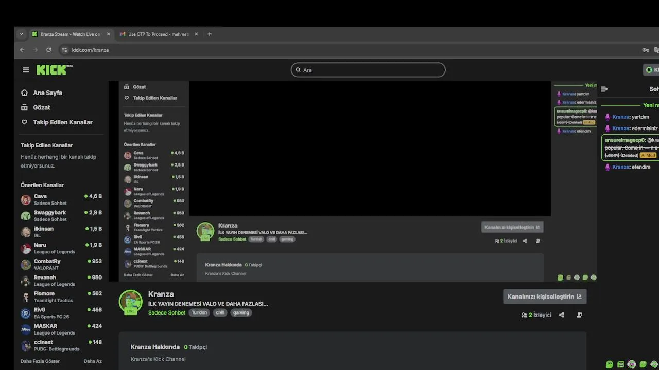Image resolution: width=659 pixels, height=370 pixels.
Task: Click the Naru channel avatar in the main sidebar
Action: 26,248
